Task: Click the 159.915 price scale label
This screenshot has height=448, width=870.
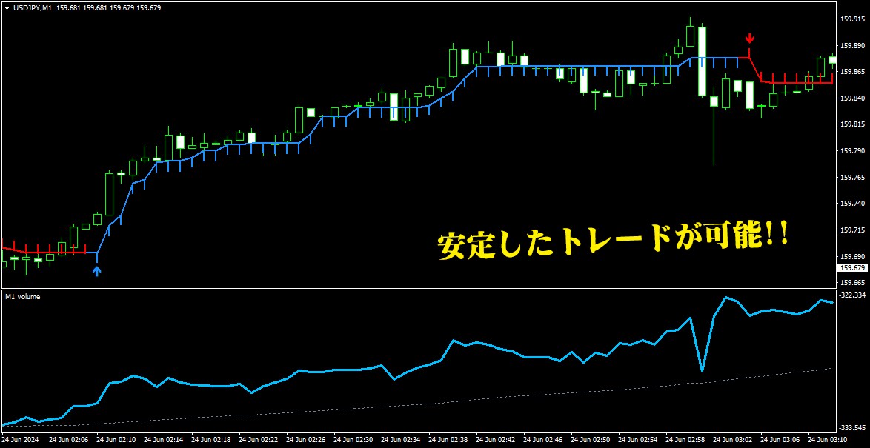Action: (x=853, y=19)
